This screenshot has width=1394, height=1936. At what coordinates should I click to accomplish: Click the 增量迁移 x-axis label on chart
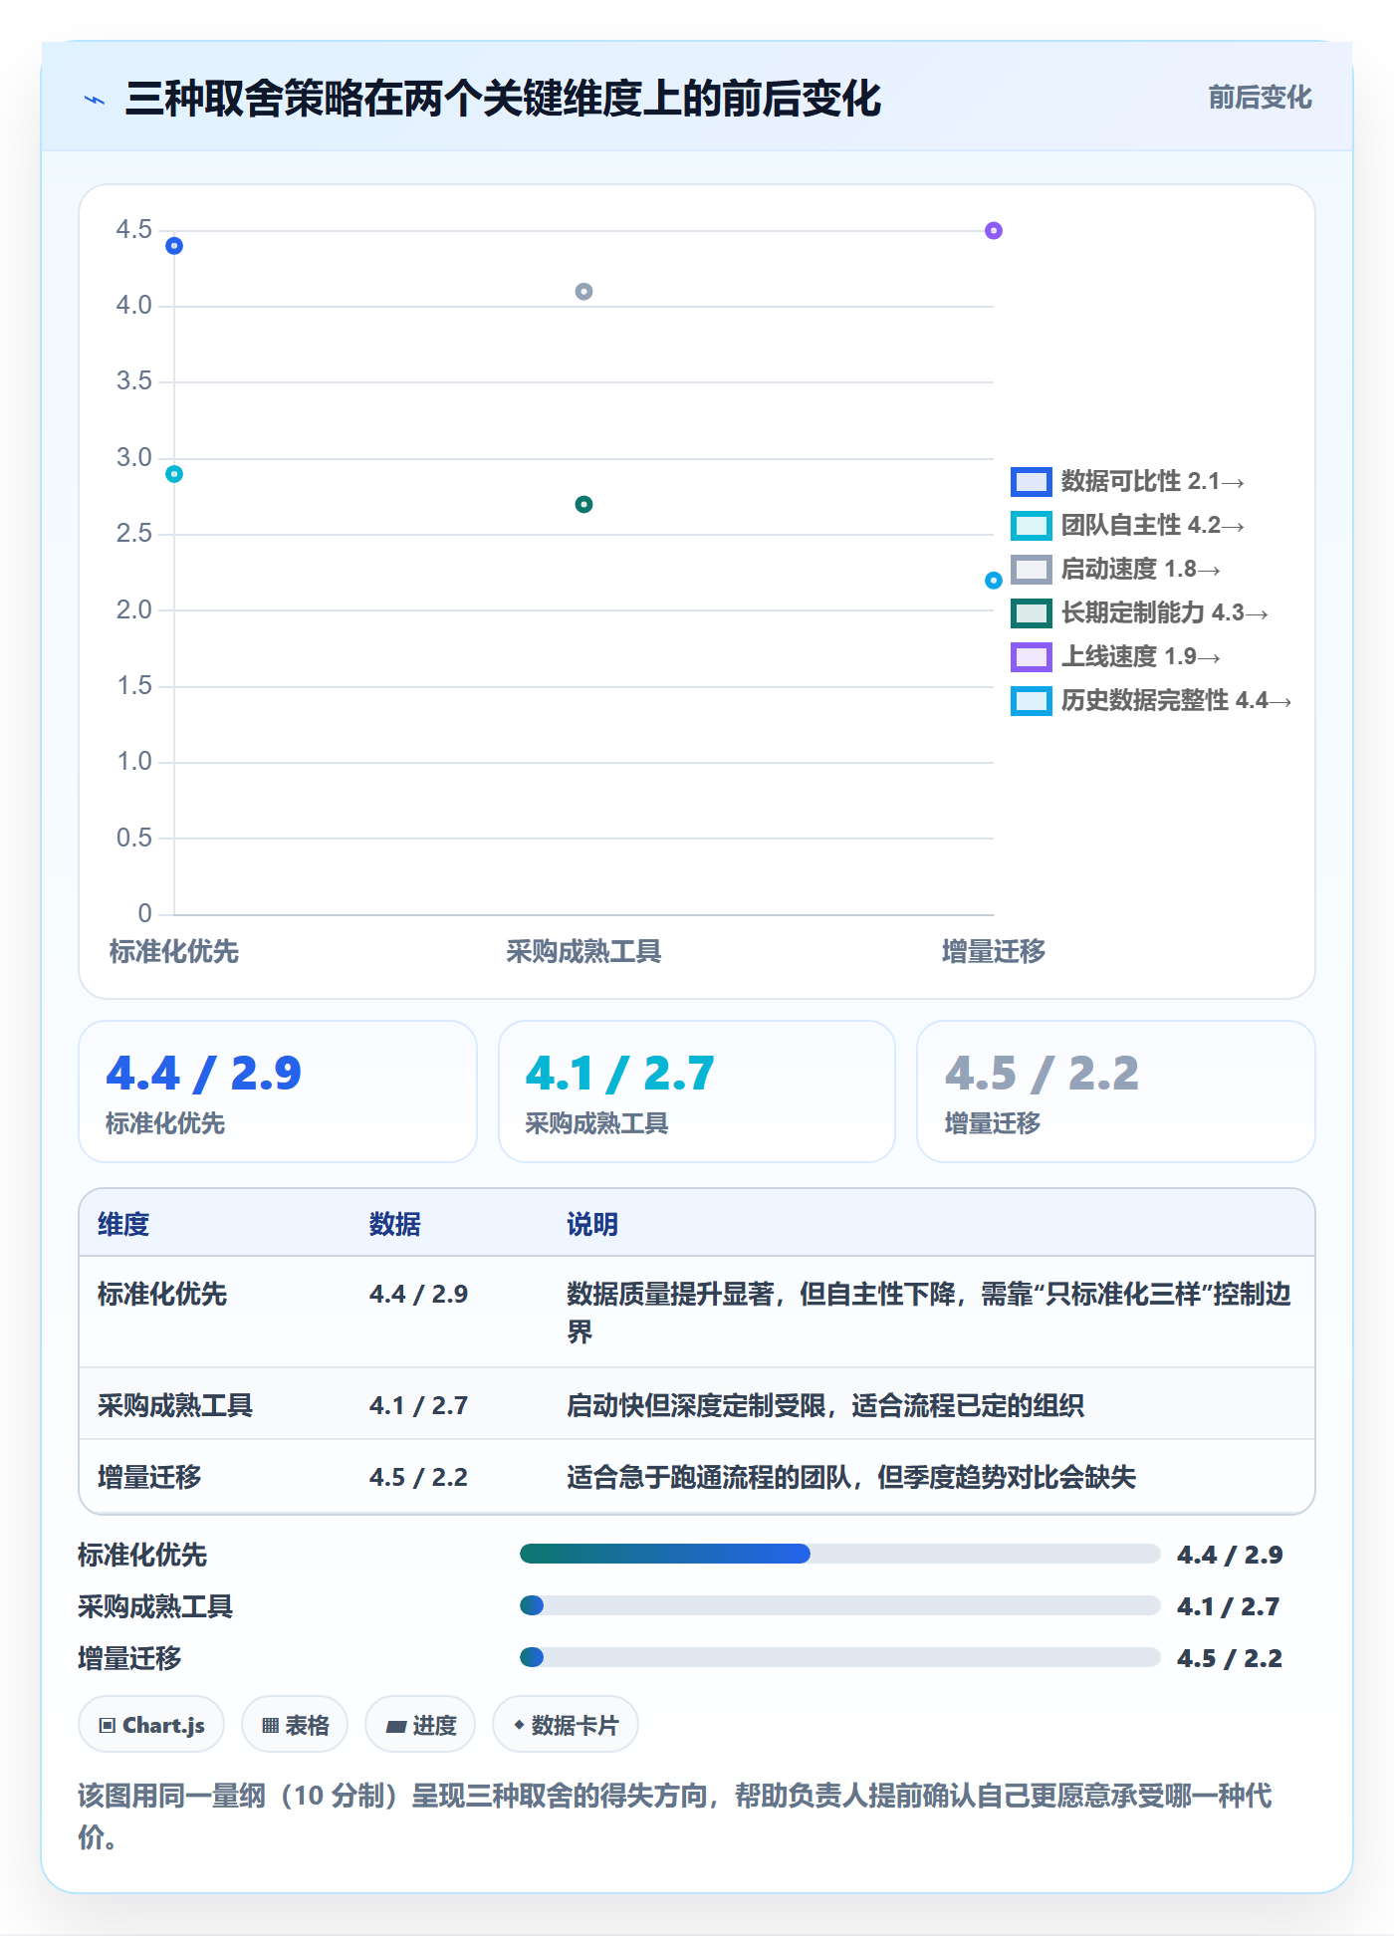coord(994,952)
